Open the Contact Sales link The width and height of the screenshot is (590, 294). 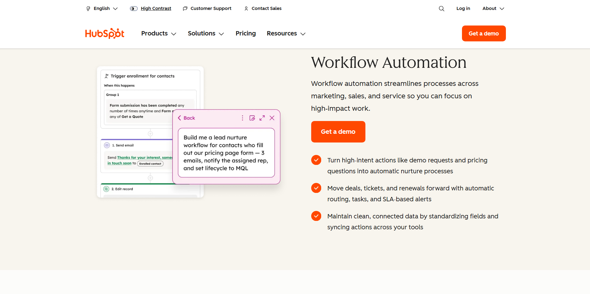266,8
